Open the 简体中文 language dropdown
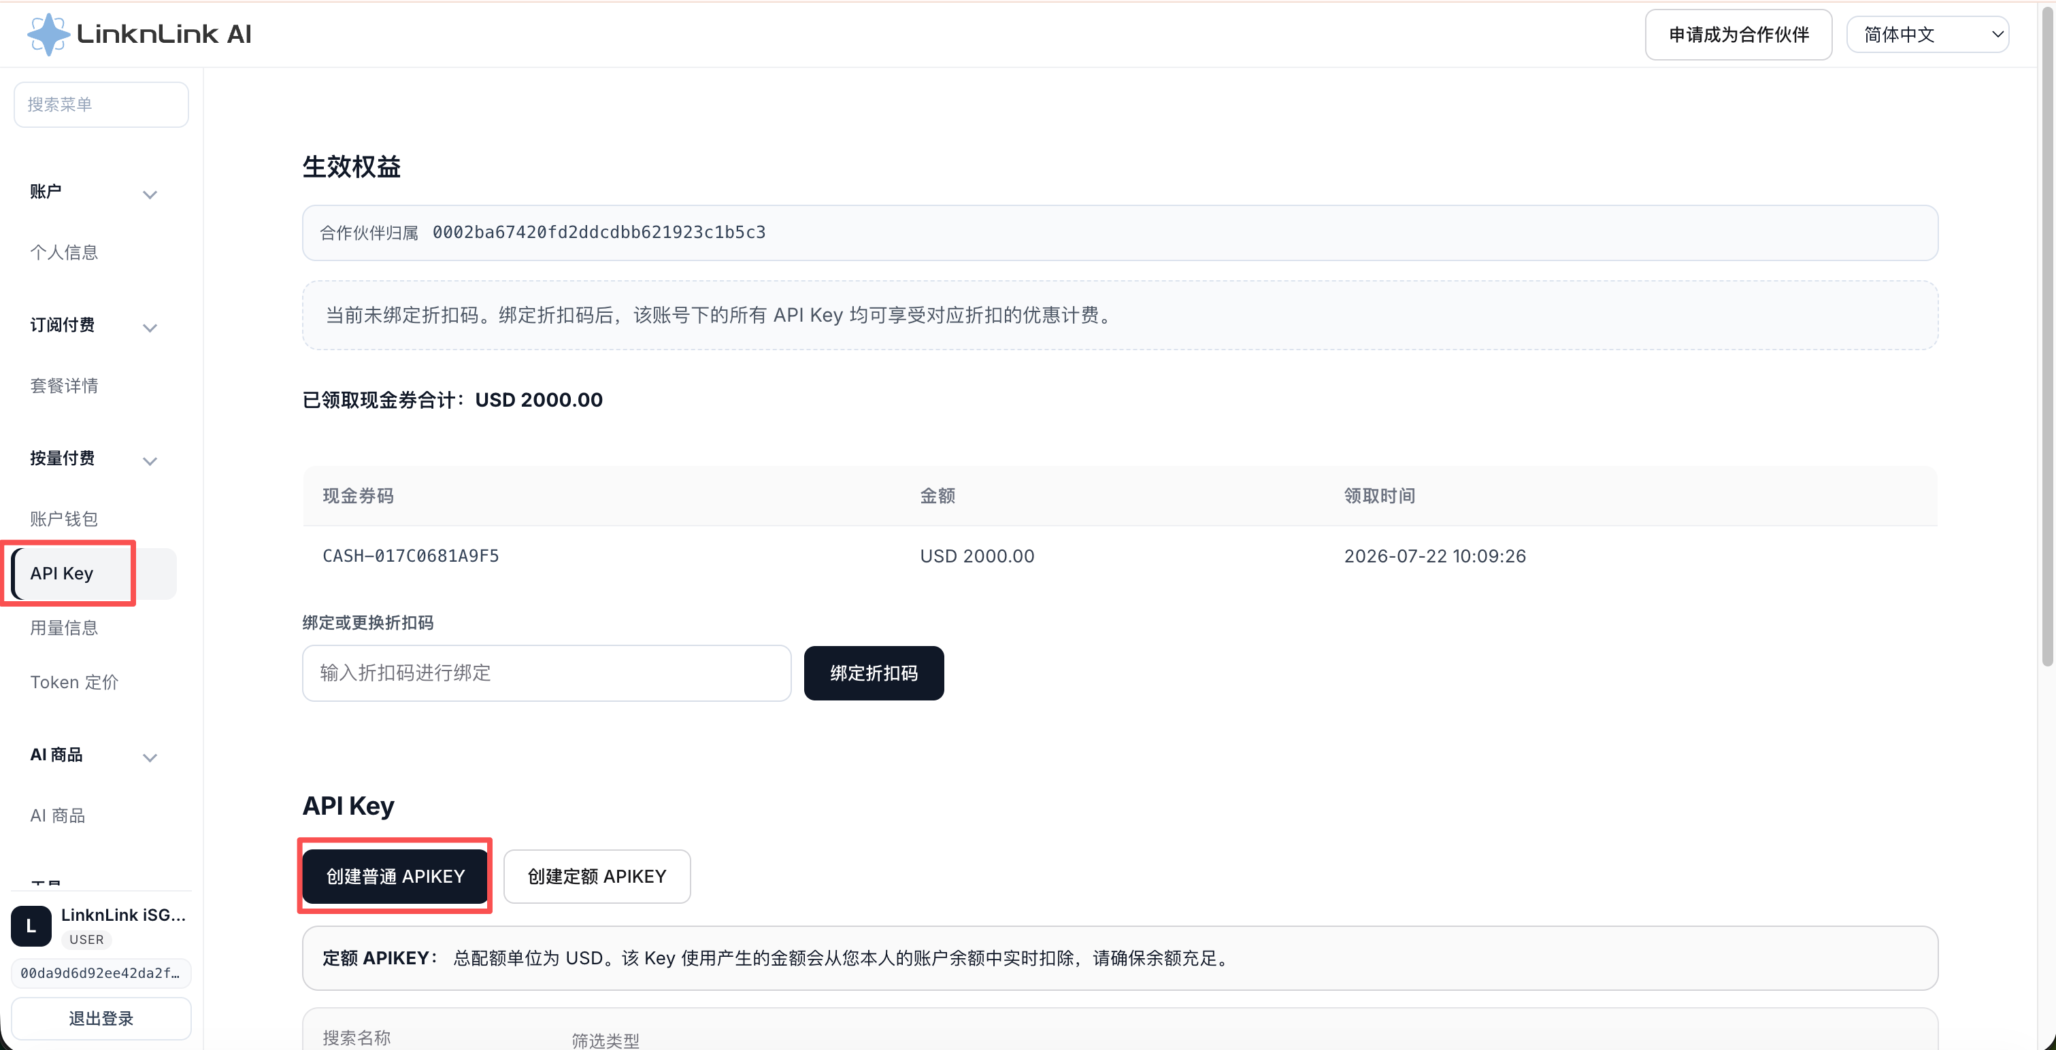Viewport: 2056px width, 1050px height. (1927, 34)
